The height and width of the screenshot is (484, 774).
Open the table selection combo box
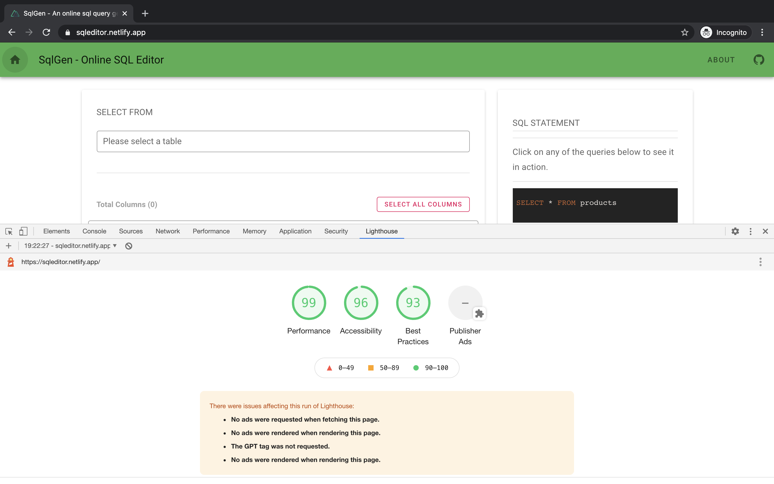[x=283, y=141]
